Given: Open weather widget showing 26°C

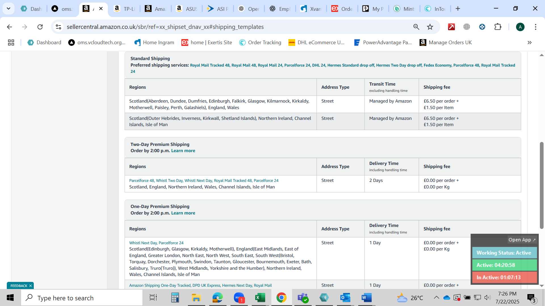Looking at the screenshot, I should pyautogui.click(x=410, y=298).
